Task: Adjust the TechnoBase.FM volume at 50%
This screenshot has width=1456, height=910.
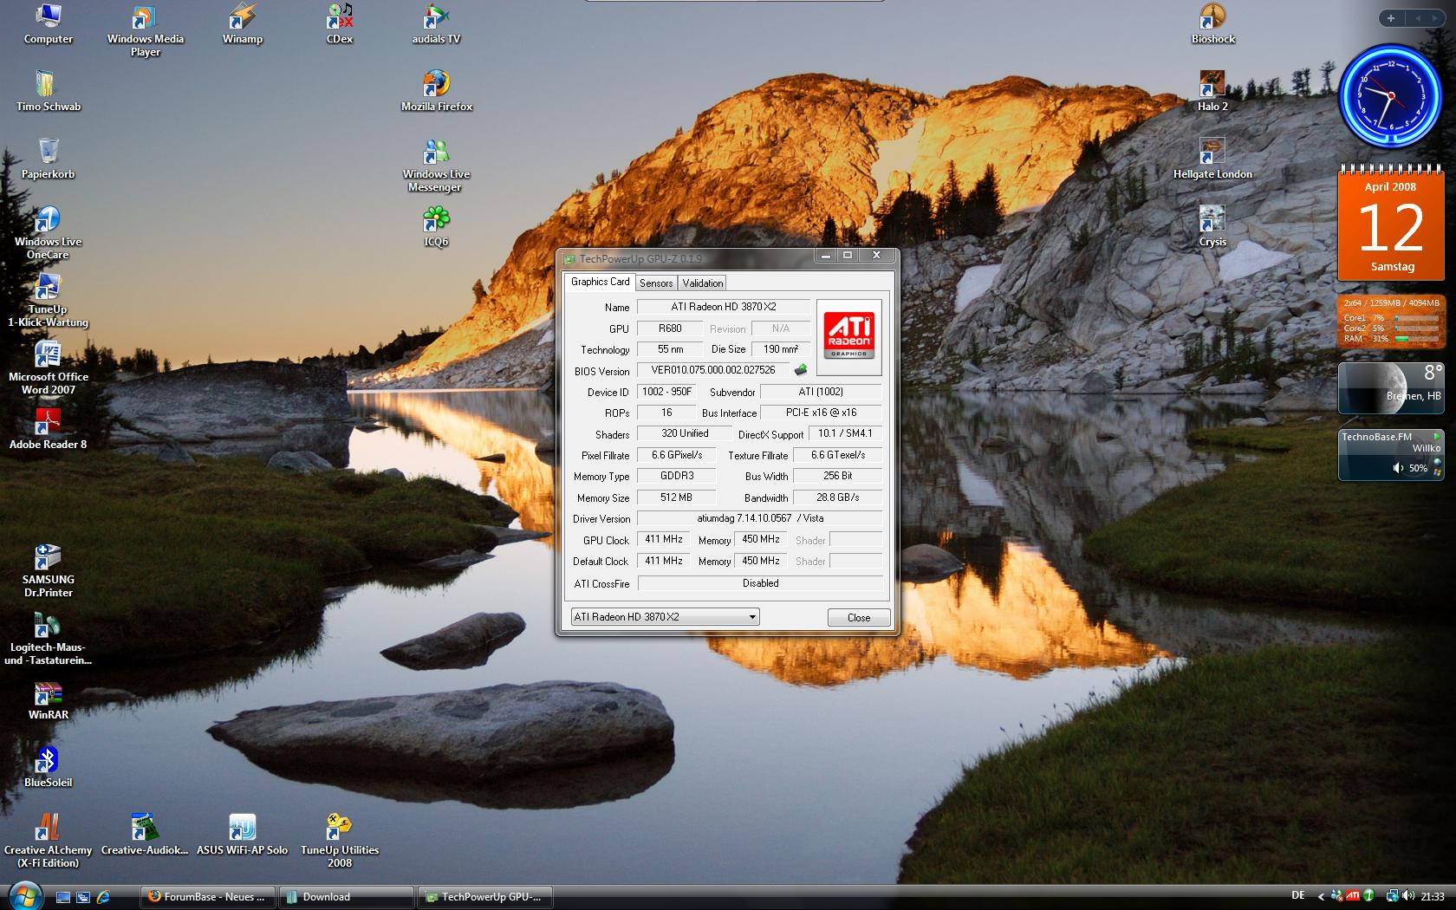Action: pos(1410,468)
